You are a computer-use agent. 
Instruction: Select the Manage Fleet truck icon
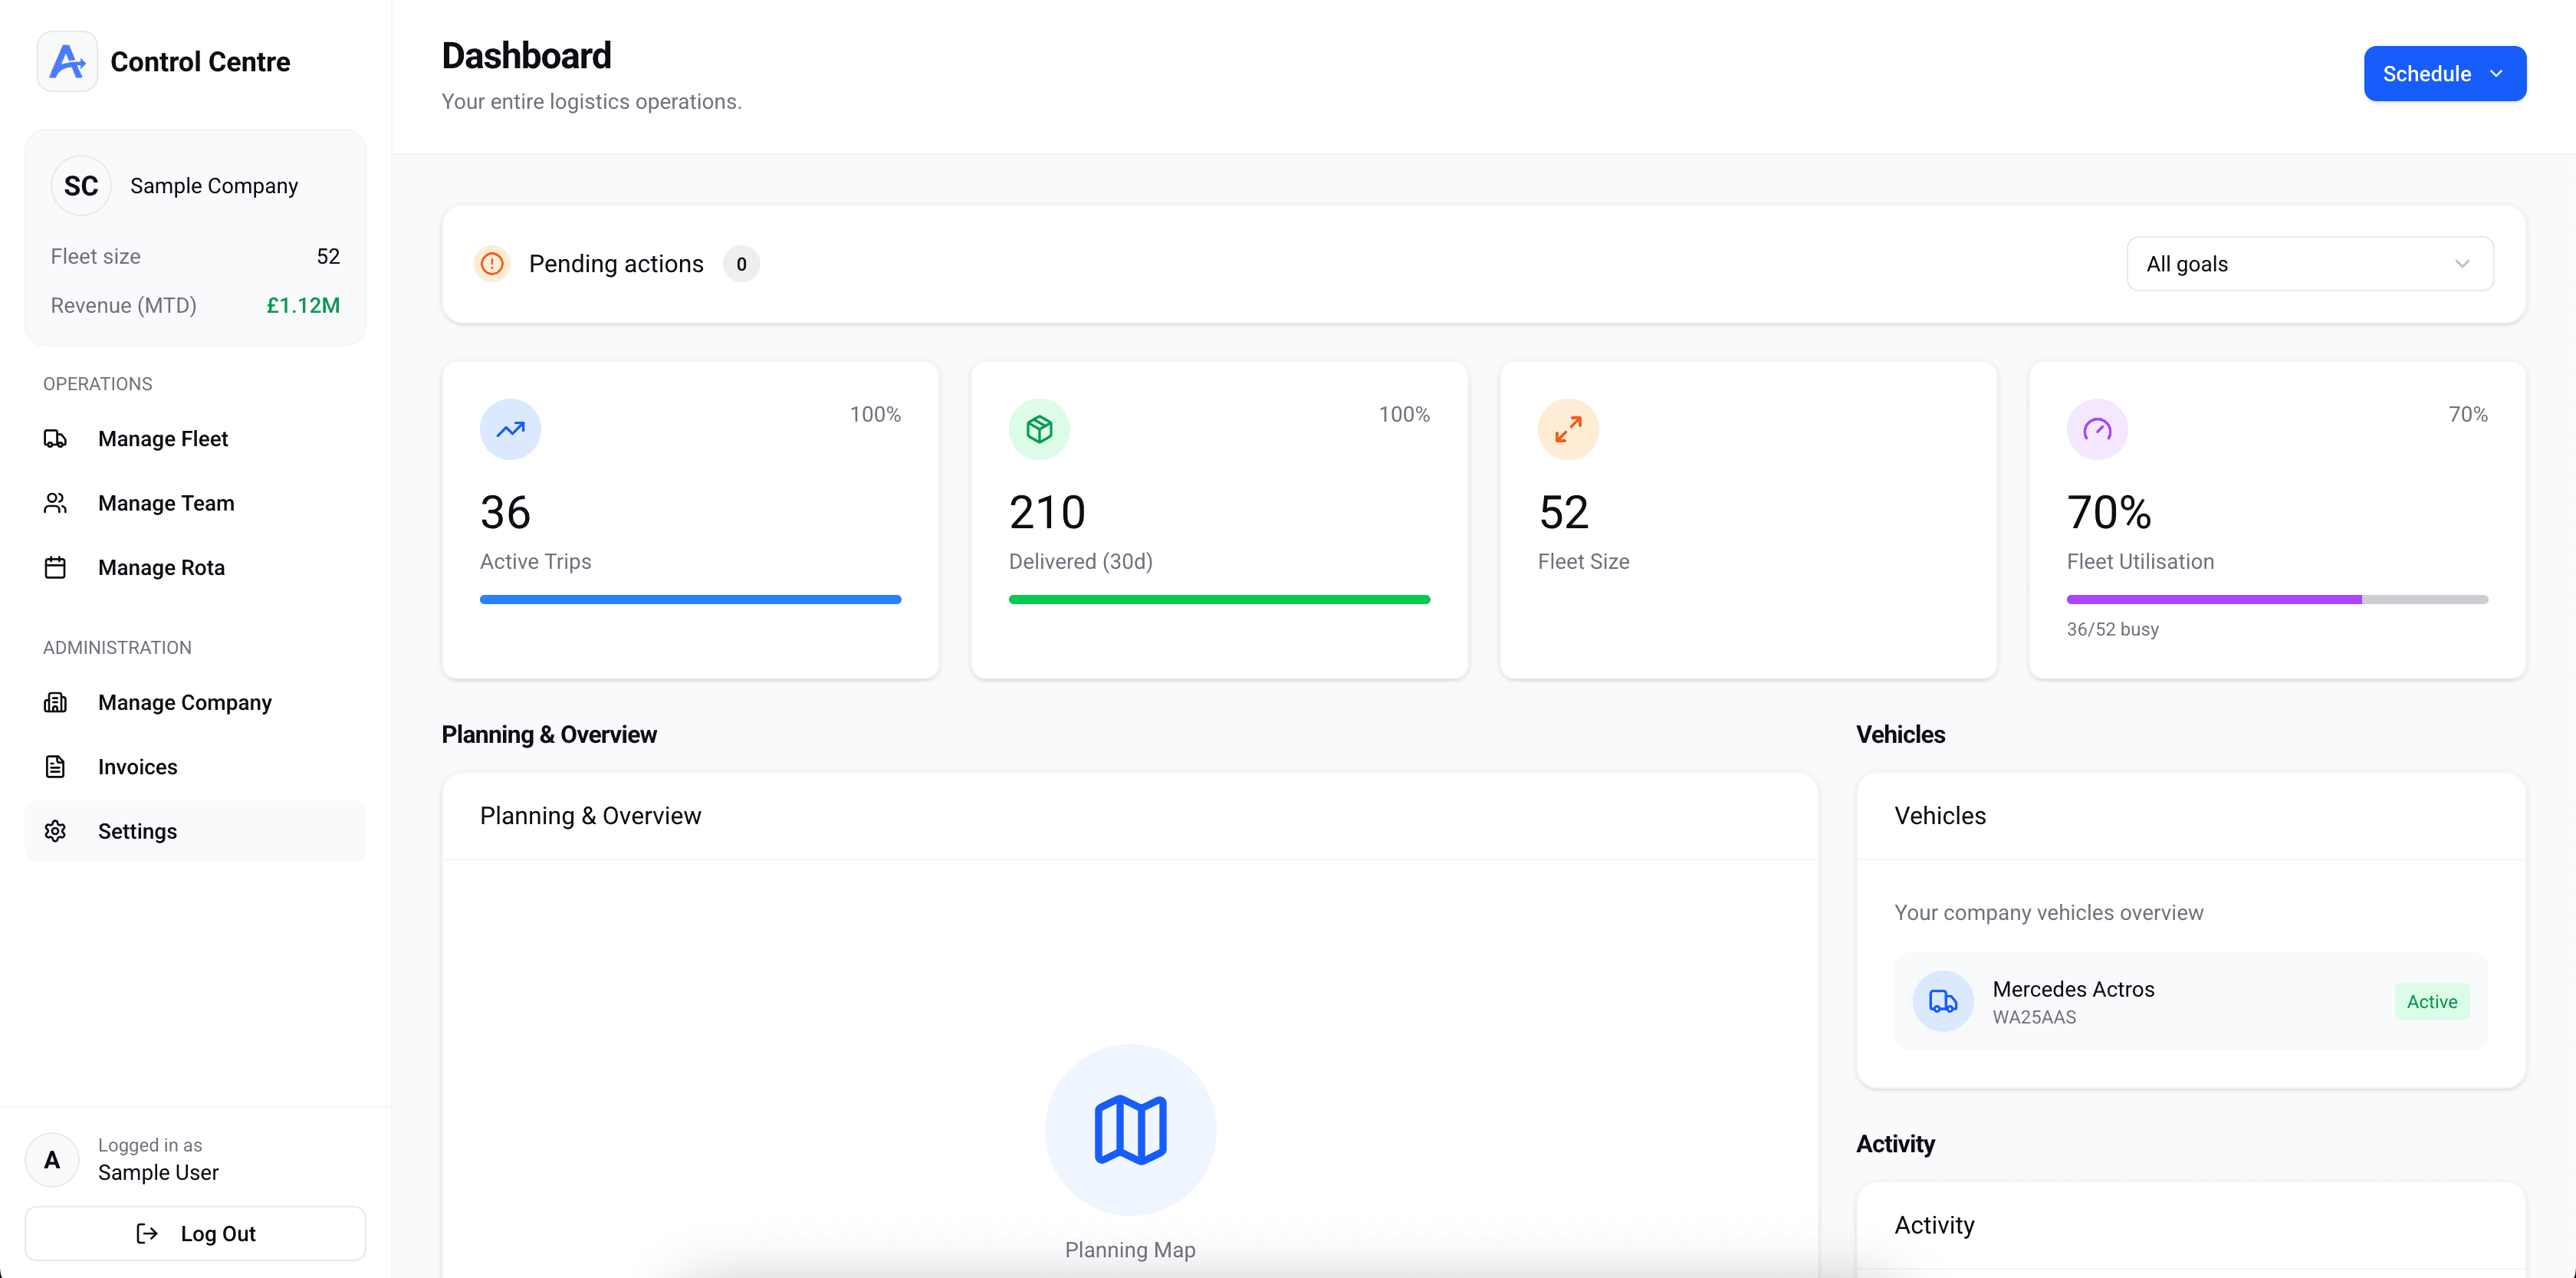[56, 438]
